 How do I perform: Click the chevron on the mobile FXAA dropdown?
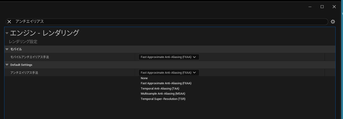point(195,57)
